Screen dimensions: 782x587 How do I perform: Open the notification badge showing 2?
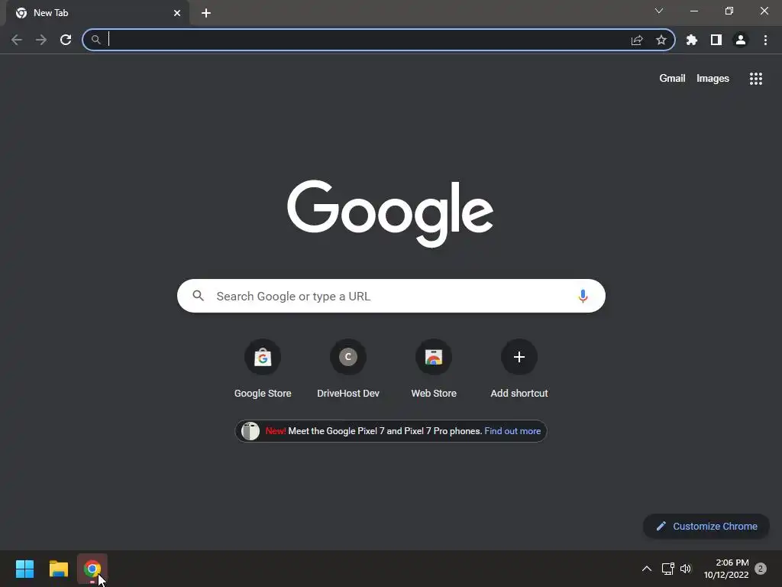pos(761,569)
